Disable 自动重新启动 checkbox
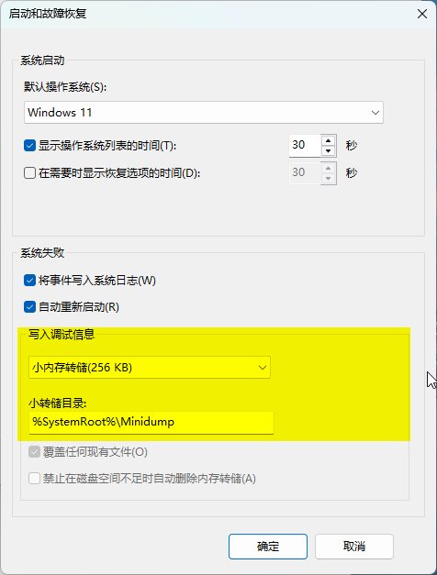437x575 pixels. (29, 307)
